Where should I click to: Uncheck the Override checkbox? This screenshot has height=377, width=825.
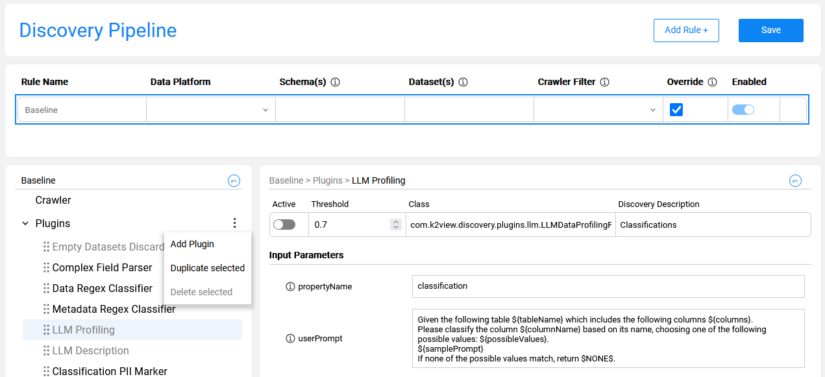(x=676, y=110)
